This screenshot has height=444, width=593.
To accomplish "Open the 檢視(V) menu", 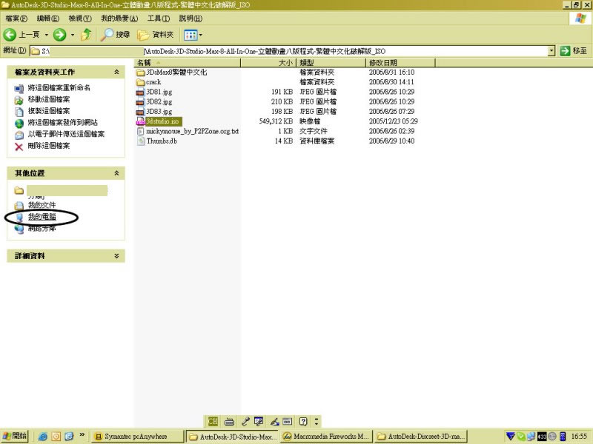I will pos(80,18).
